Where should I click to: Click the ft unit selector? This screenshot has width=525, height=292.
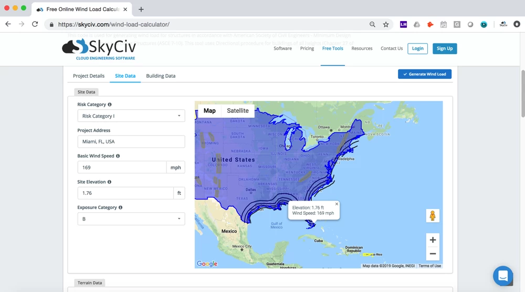(179, 193)
